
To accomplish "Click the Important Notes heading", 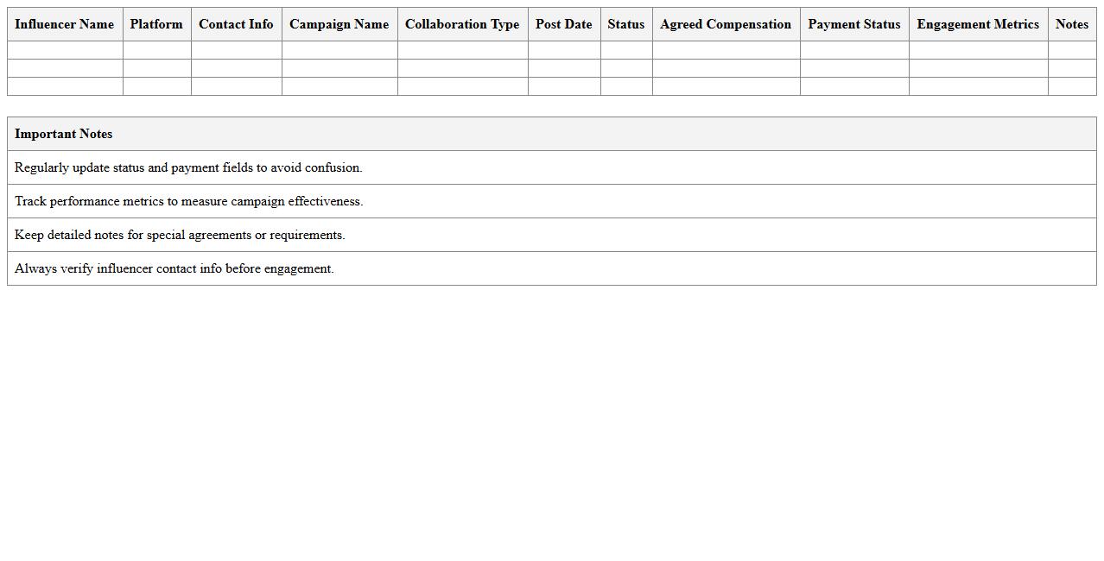I will pos(63,134).
